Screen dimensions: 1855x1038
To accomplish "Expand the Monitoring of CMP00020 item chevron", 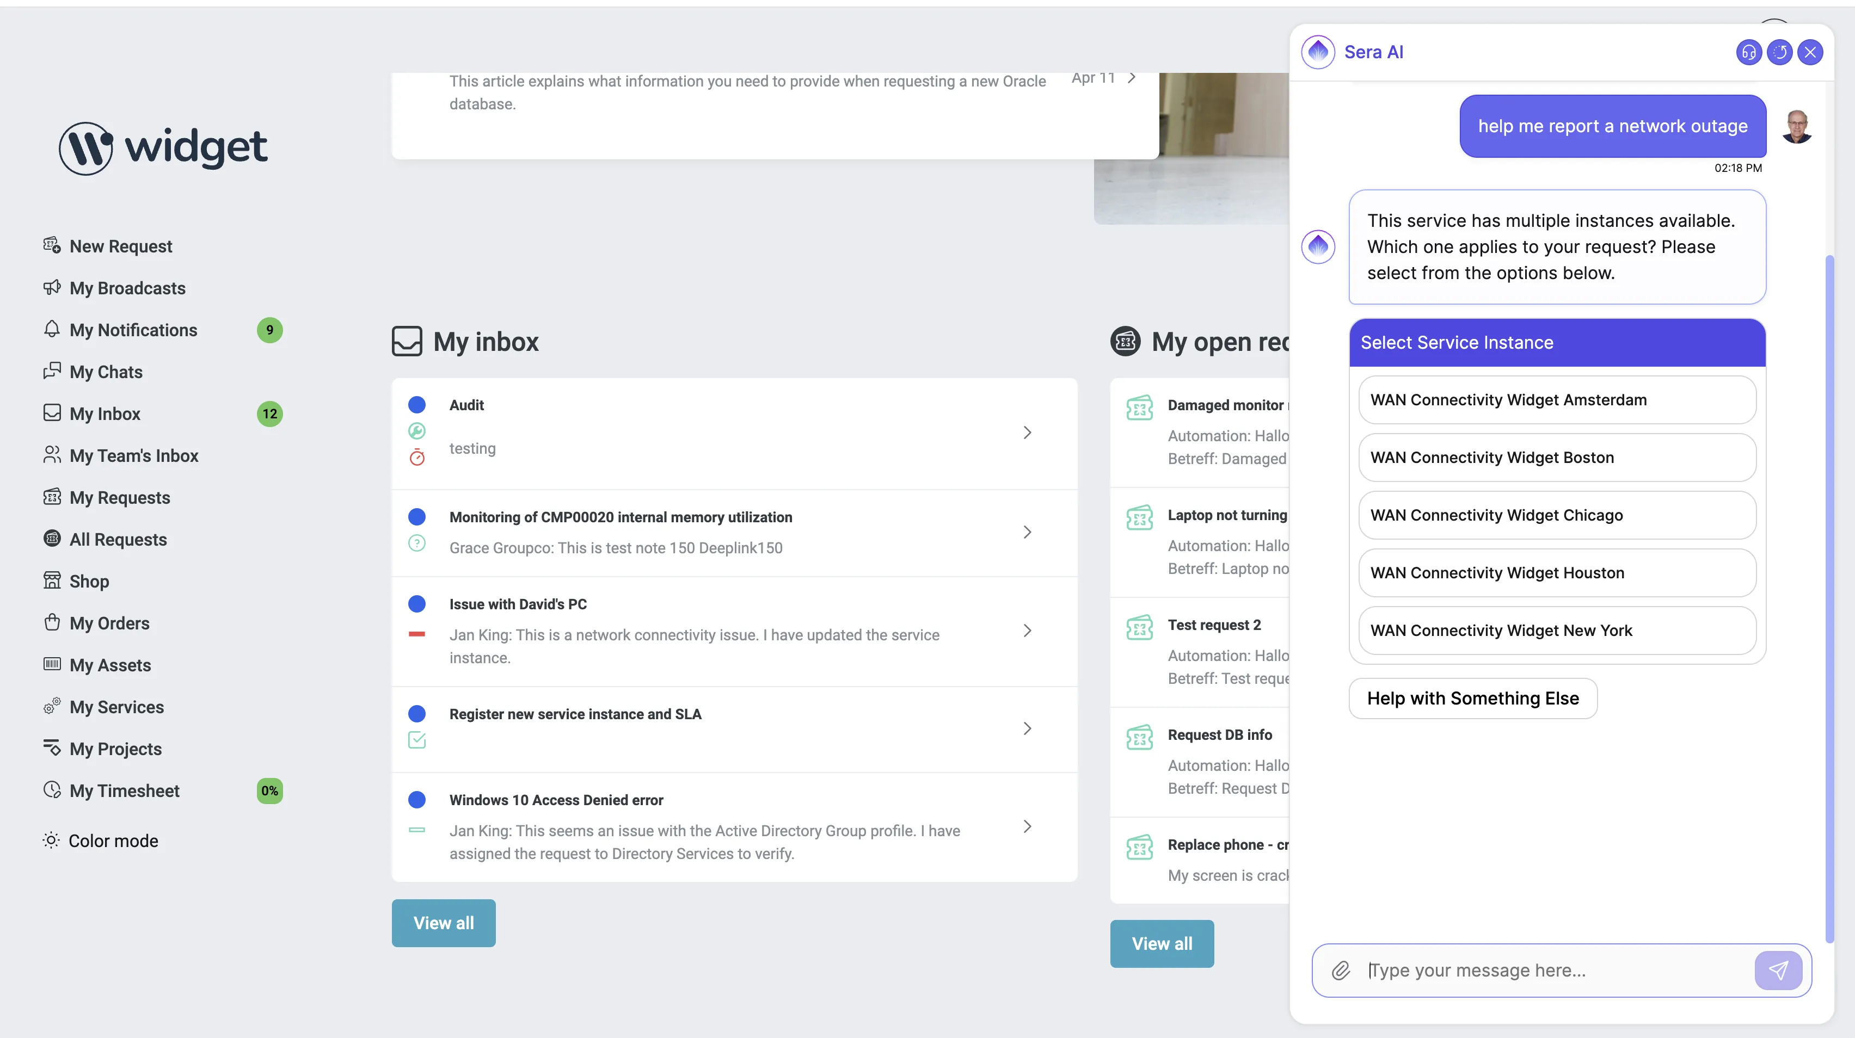I will (x=1028, y=532).
